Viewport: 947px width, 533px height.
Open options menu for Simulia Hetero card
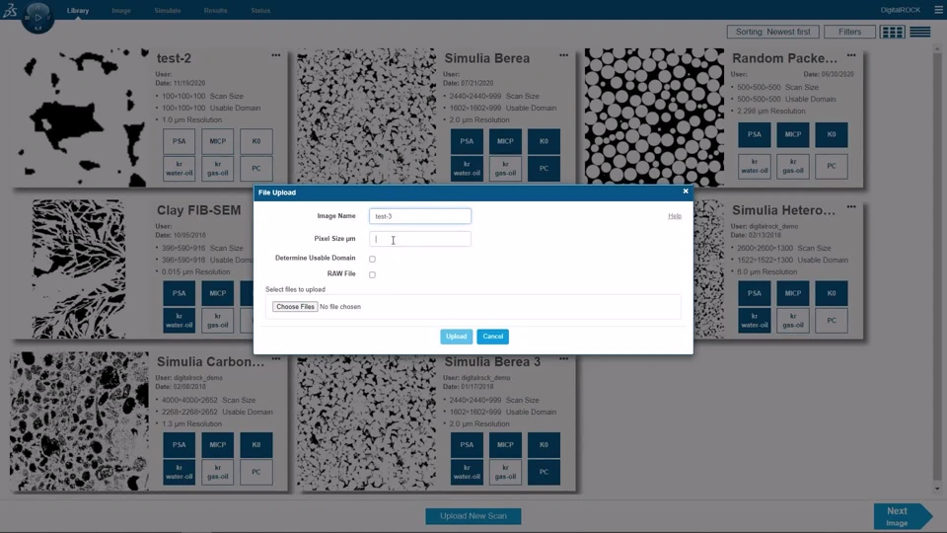coord(851,206)
